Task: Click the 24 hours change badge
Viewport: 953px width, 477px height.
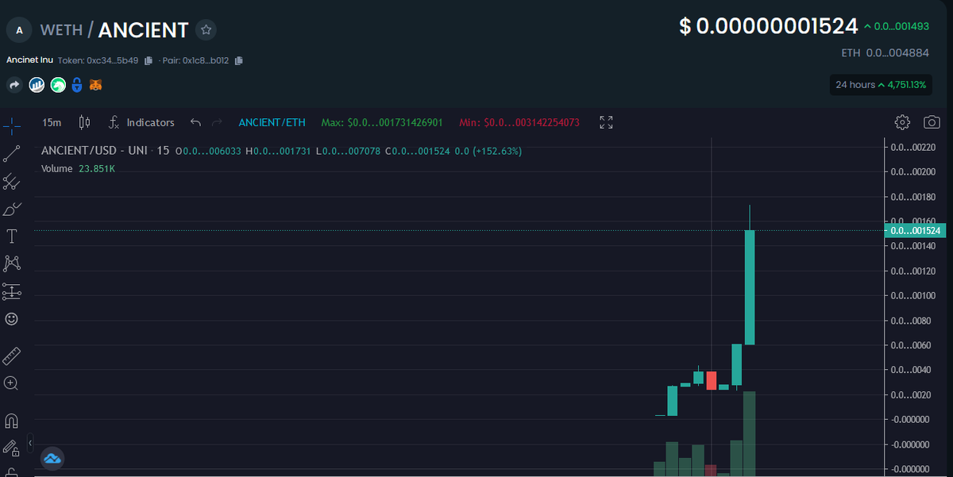Action: (x=881, y=84)
